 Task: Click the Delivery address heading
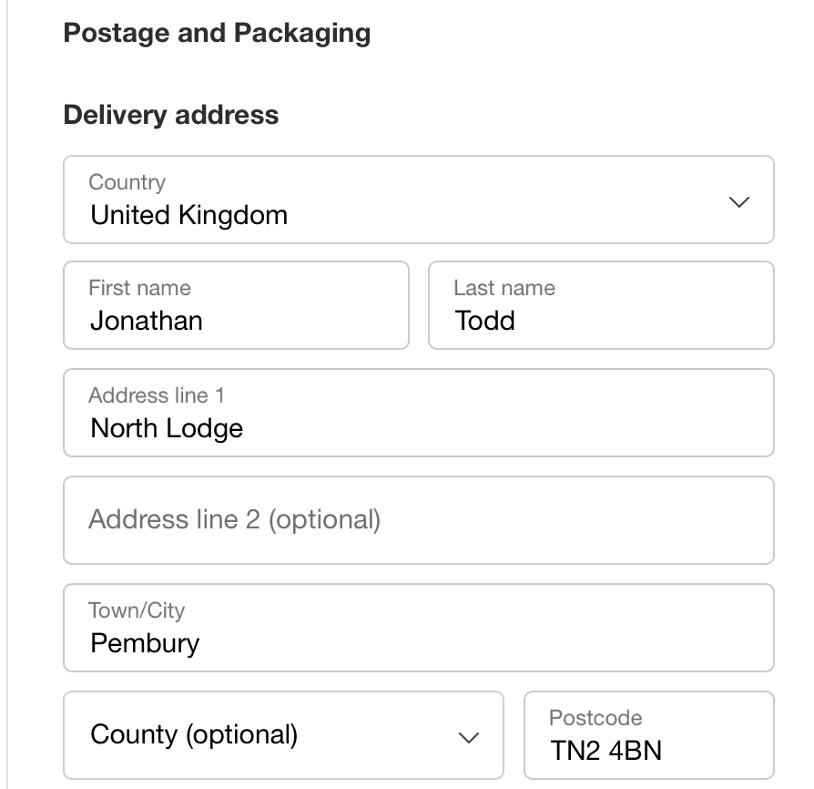(171, 116)
